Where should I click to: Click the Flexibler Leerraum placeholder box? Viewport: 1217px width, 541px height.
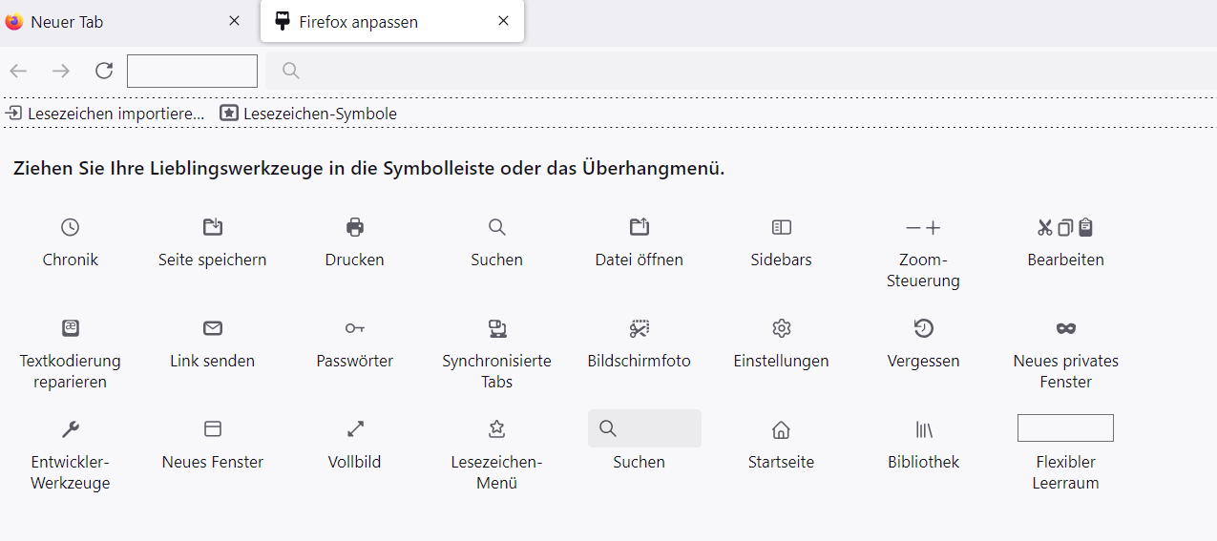point(1065,427)
